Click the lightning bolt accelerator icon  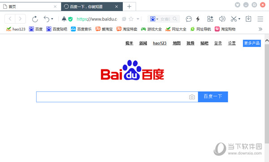[198, 19]
